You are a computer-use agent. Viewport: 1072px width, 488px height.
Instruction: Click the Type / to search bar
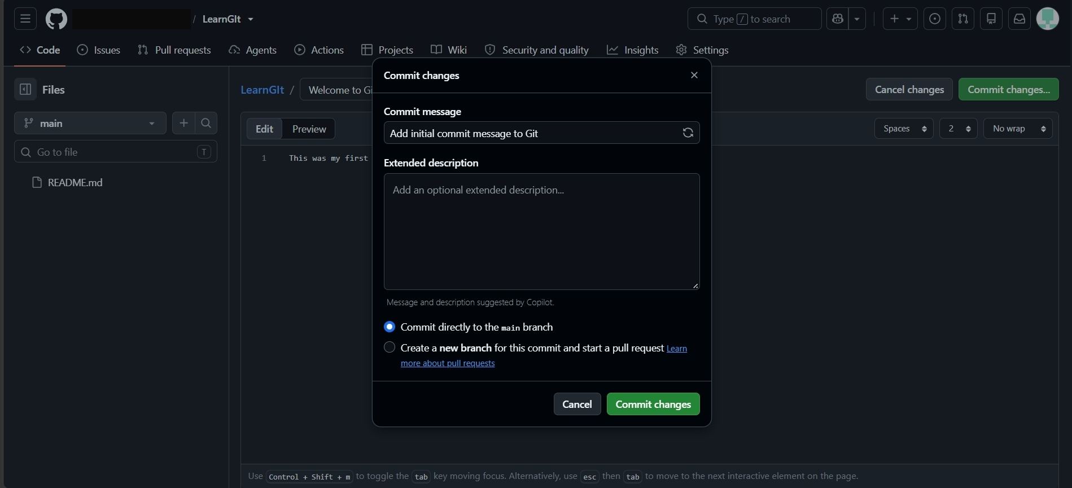(x=755, y=19)
